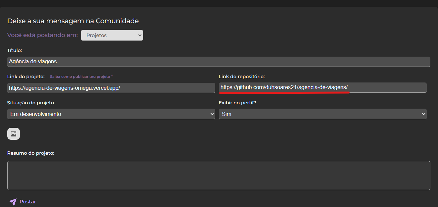Screen dimensions: 438x207
Task: Select the 'Deixe a sua mensagem na Comunidade' heading
Action: point(73,21)
